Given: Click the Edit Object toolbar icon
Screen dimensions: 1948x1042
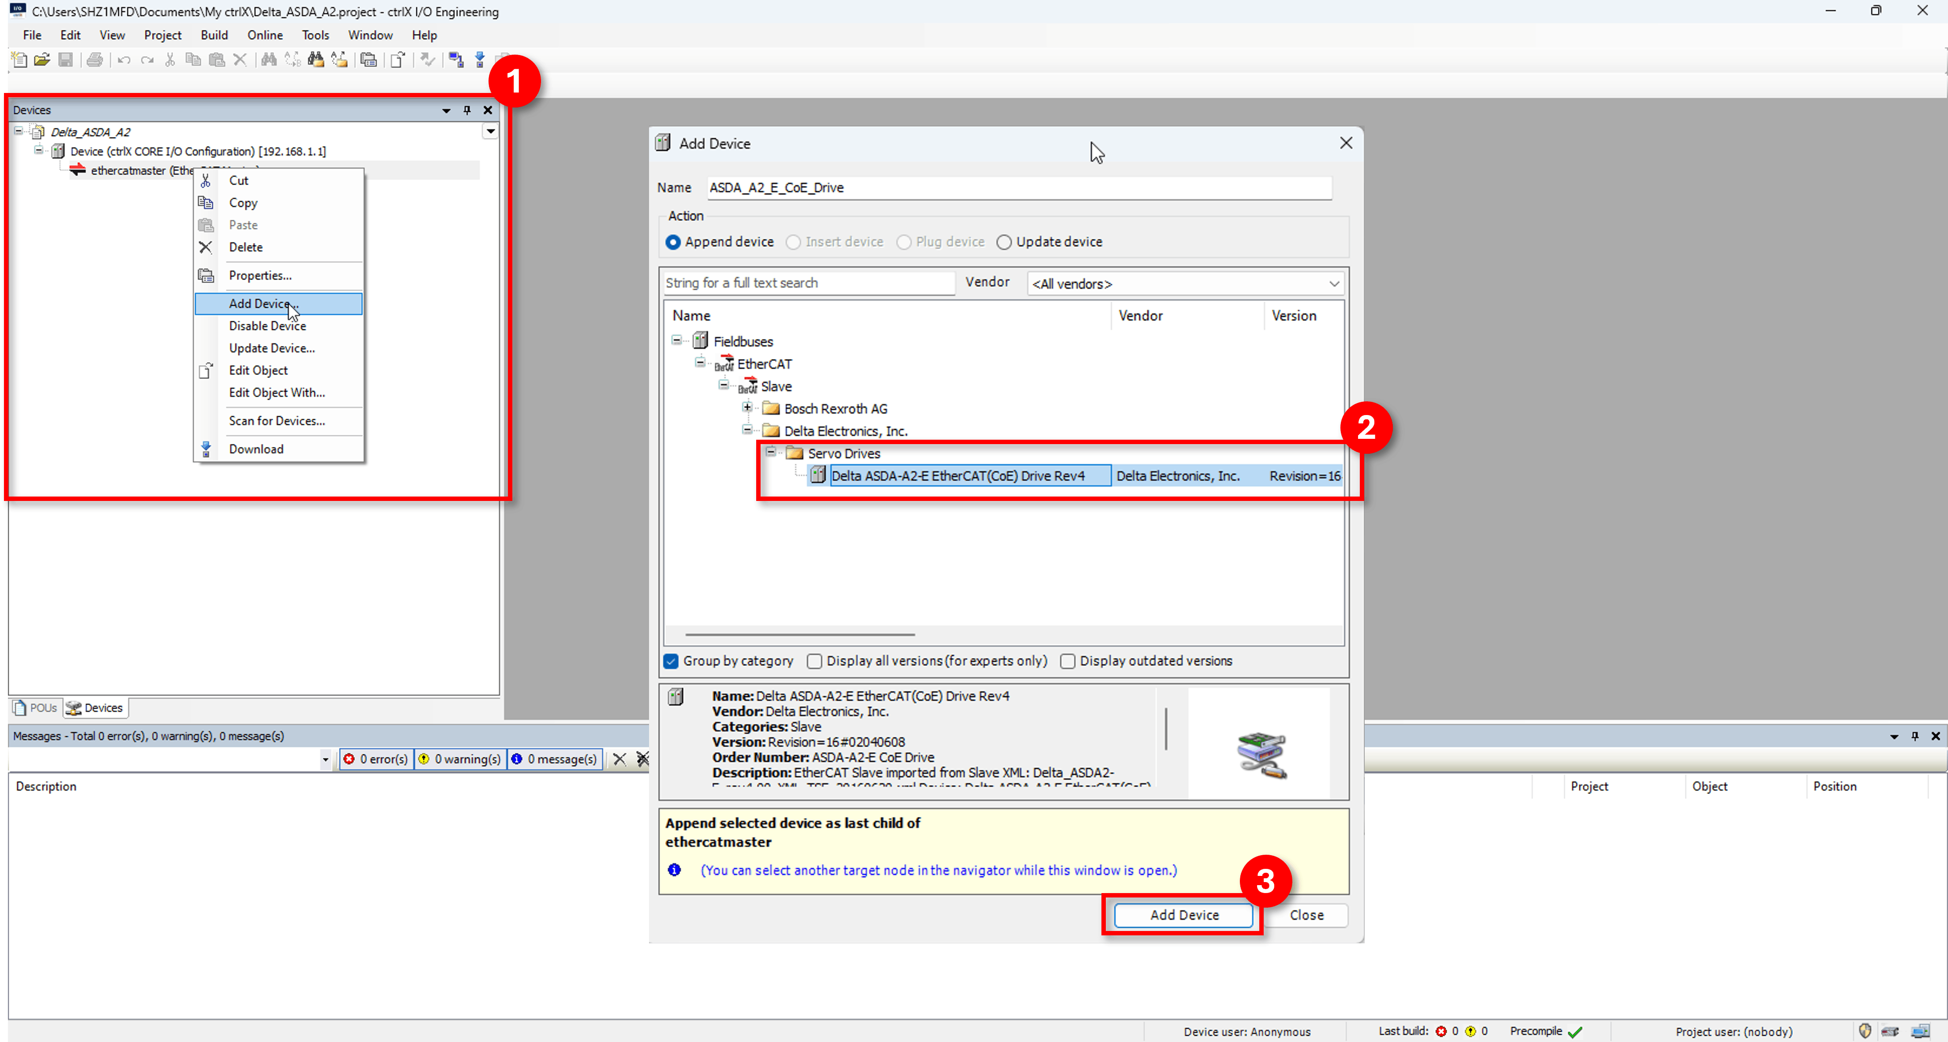Looking at the screenshot, I should (x=398, y=59).
